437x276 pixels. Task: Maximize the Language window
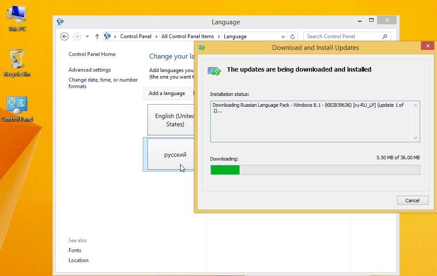pyautogui.click(x=371, y=20)
